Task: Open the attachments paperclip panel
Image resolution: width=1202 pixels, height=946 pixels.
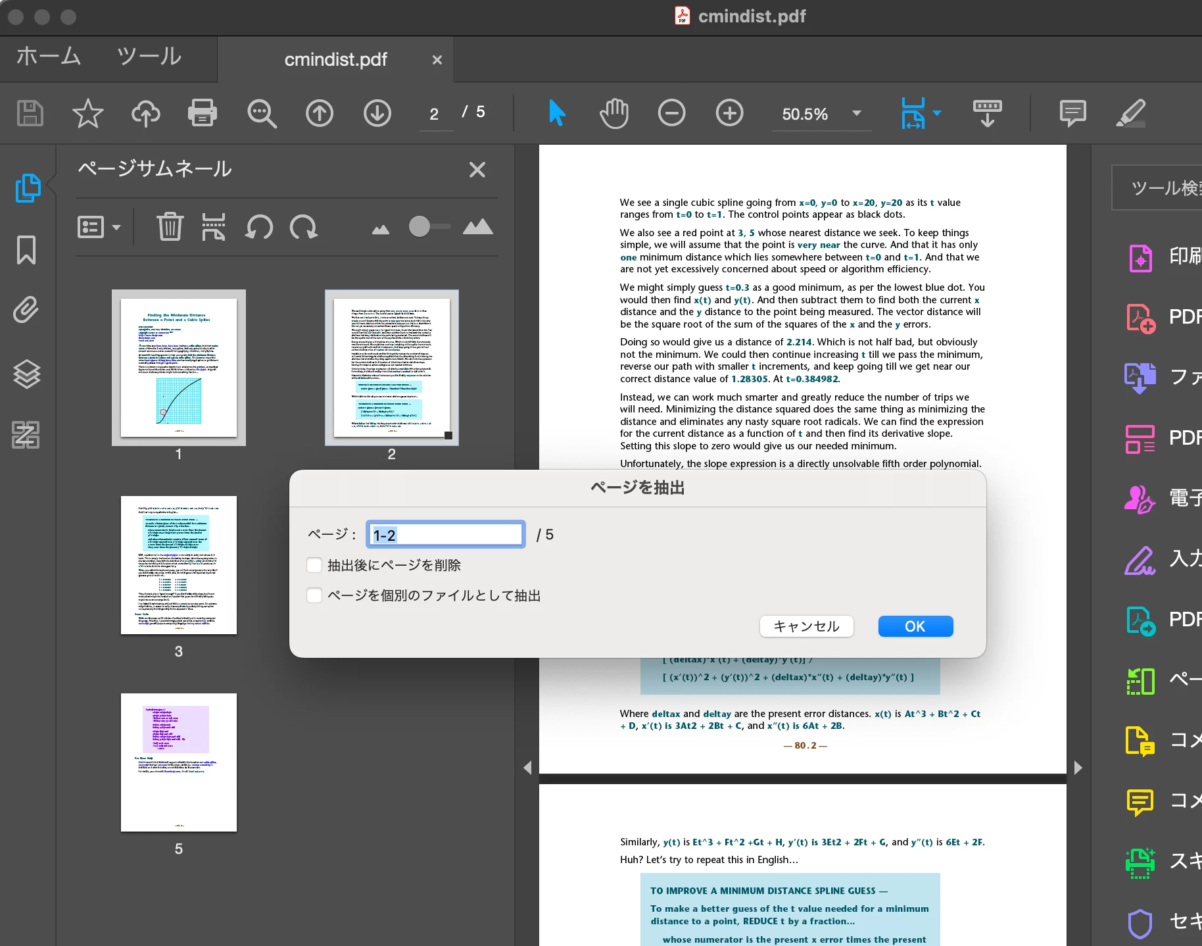Action: [x=26, y=310]
